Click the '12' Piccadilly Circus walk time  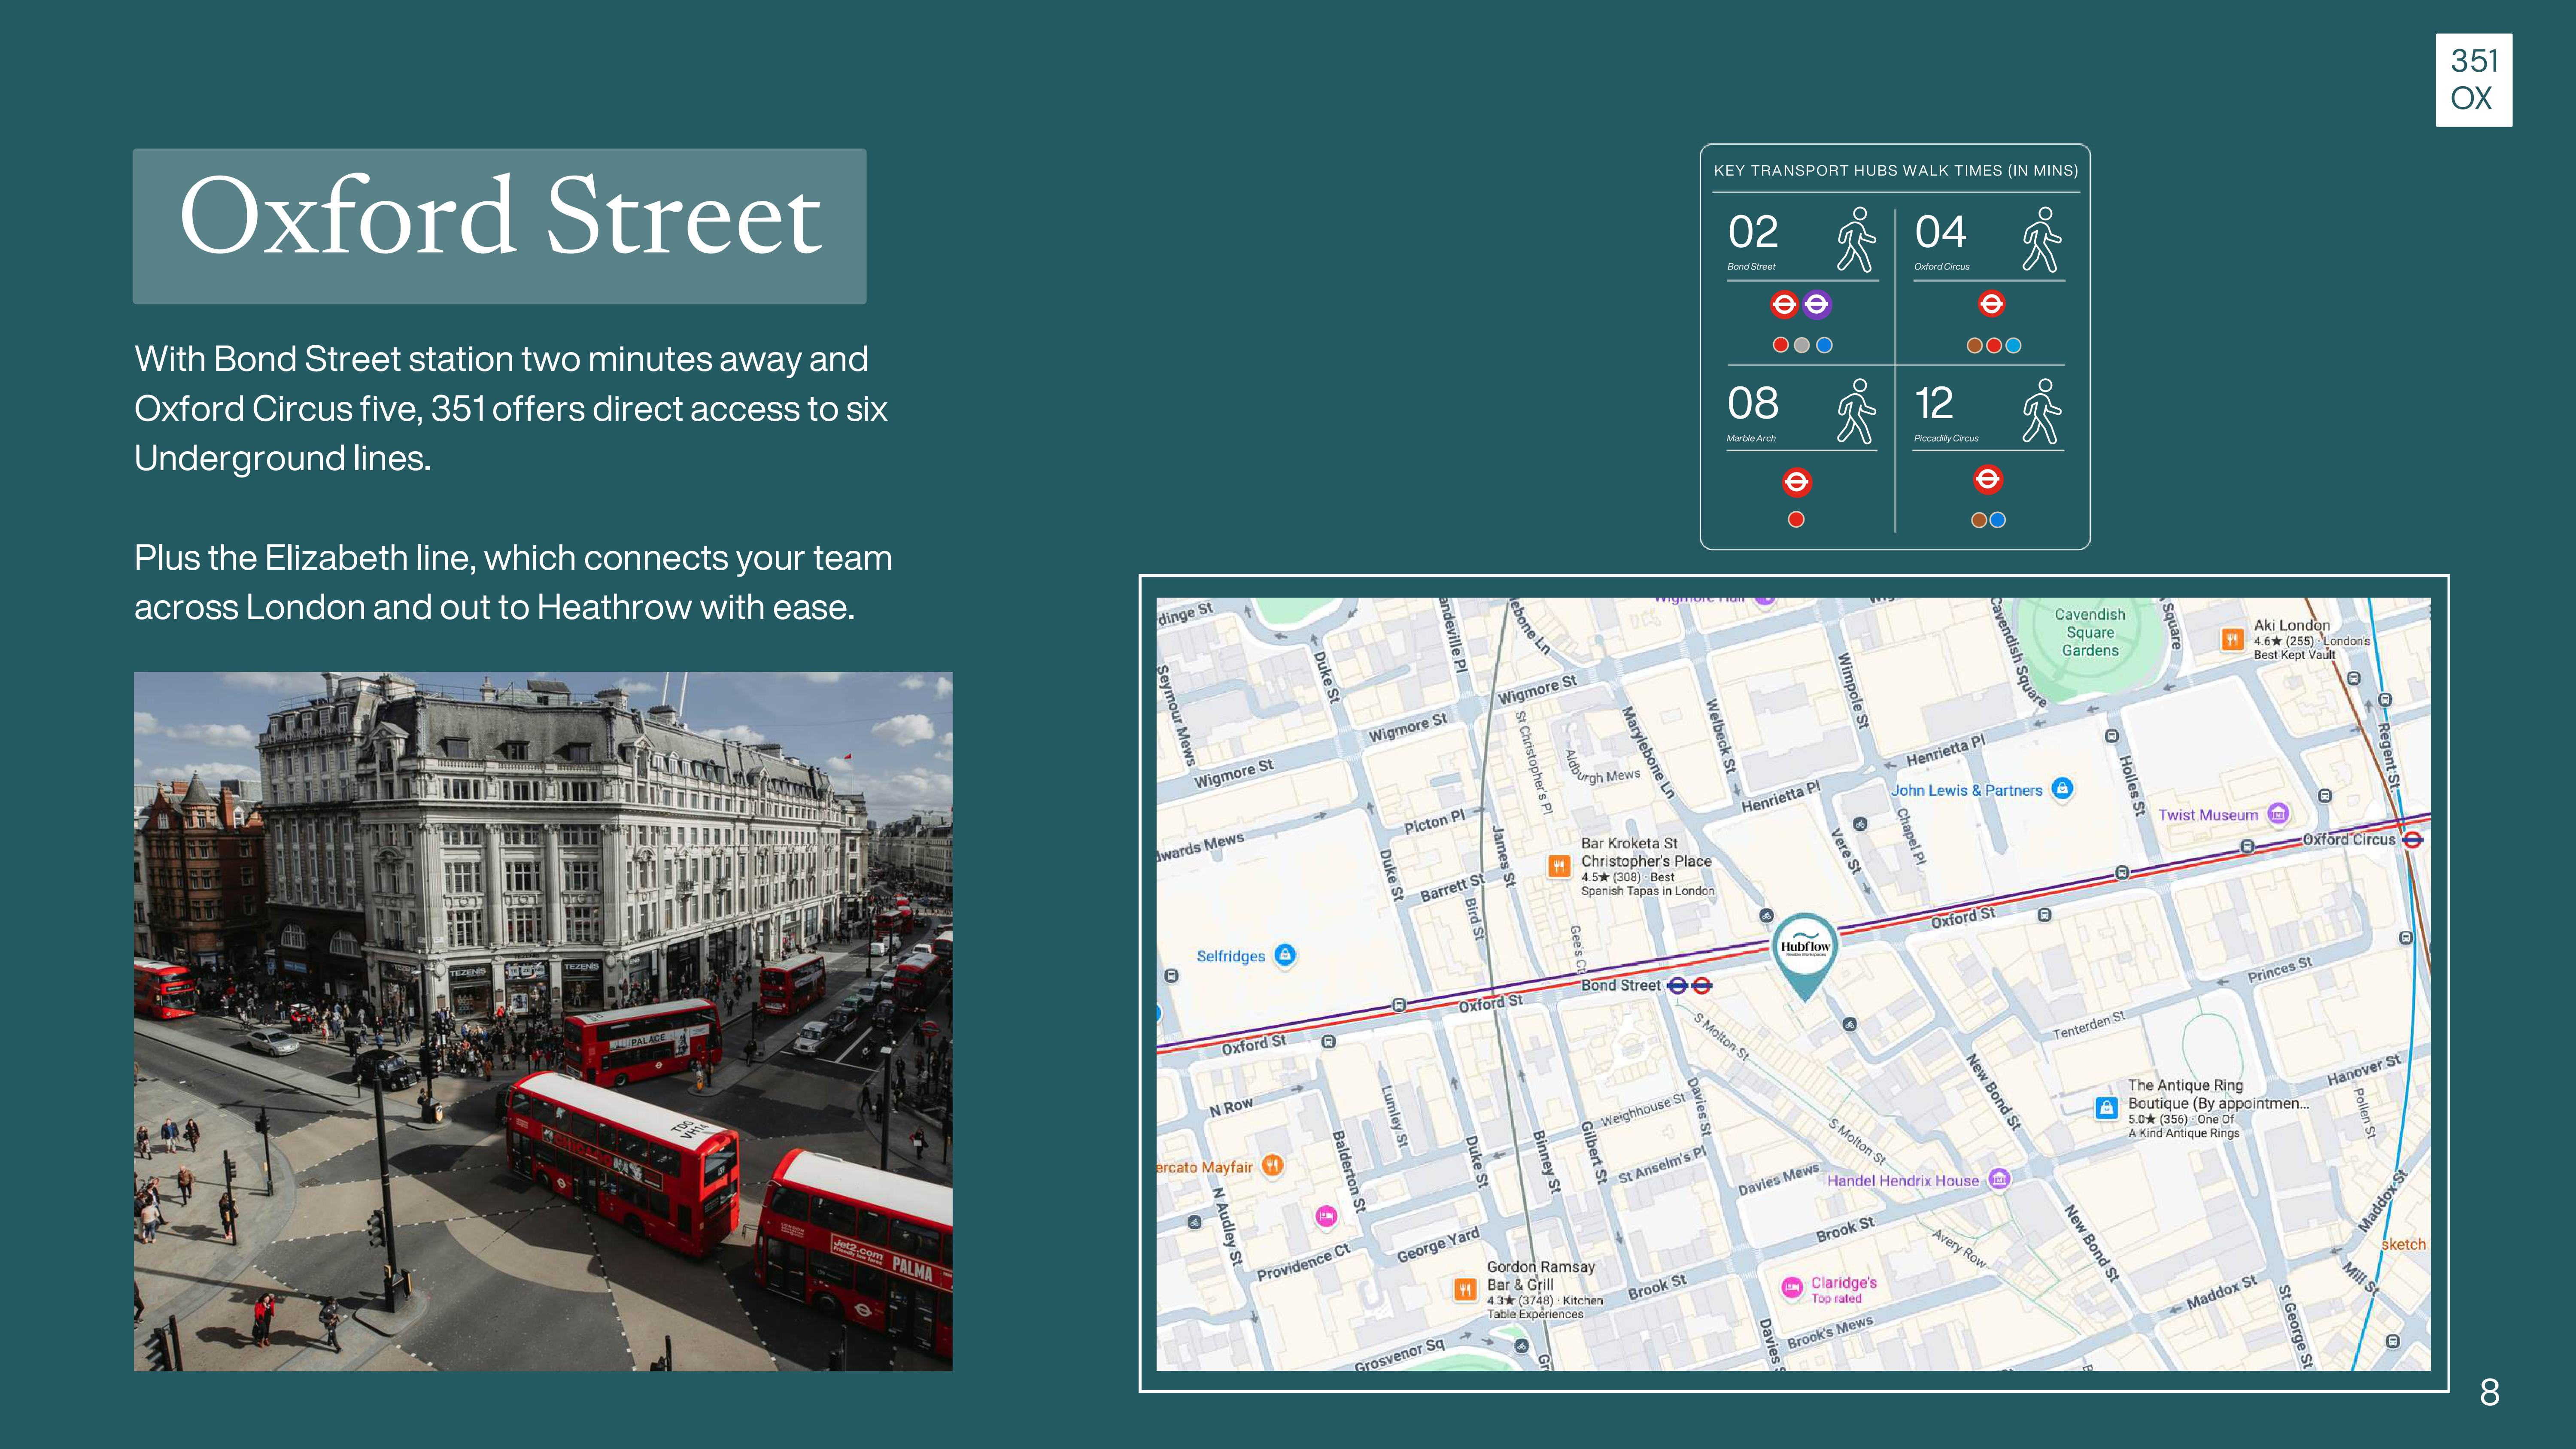[1934, 404]
